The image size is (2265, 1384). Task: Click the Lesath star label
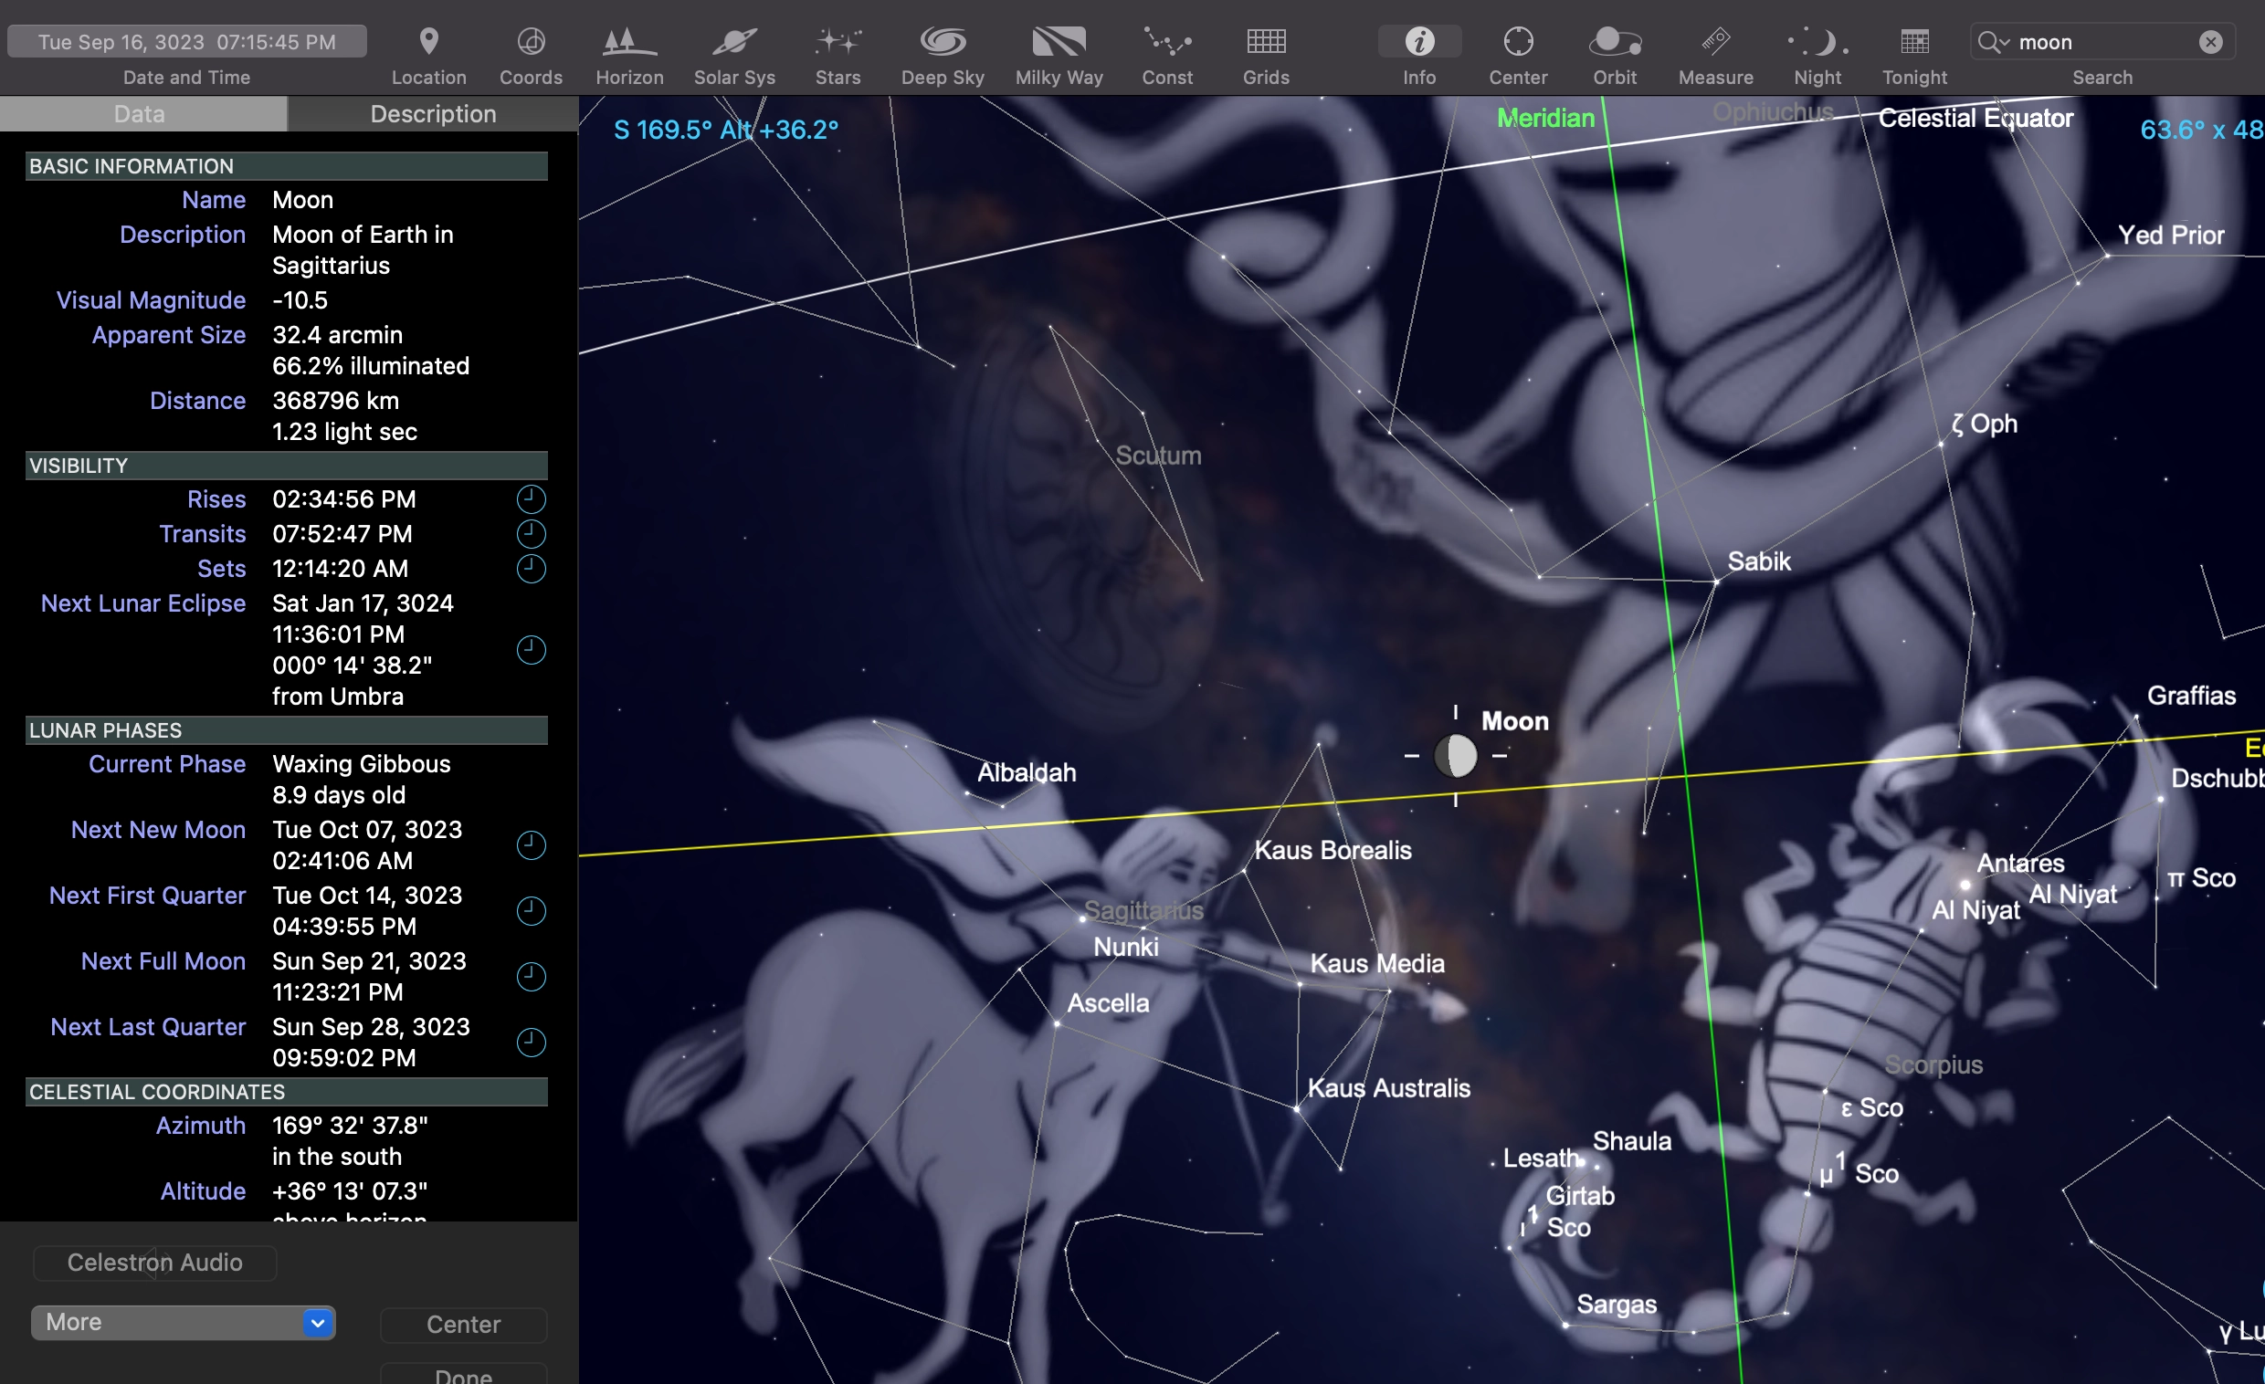tap(1541, 1158)
